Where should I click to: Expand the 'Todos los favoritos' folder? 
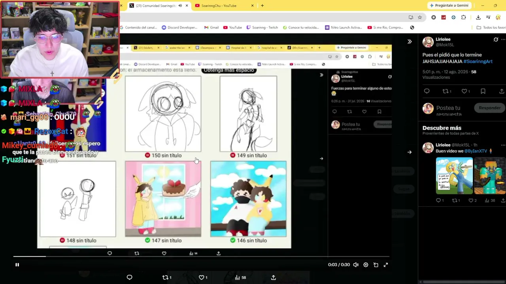tap(491, 28)
